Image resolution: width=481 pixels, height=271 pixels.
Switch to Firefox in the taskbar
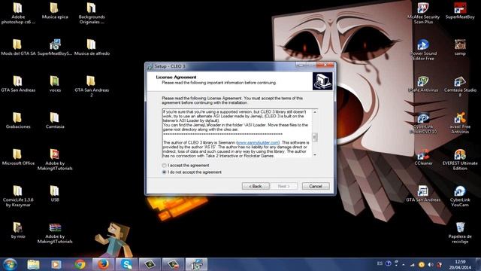click(104, 264)
